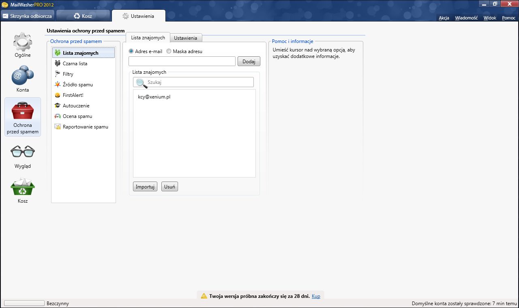The width and height of the screenshot is (519, 308).
Task: Open the Wygląd glasses icon
Action: click(23, 152)
